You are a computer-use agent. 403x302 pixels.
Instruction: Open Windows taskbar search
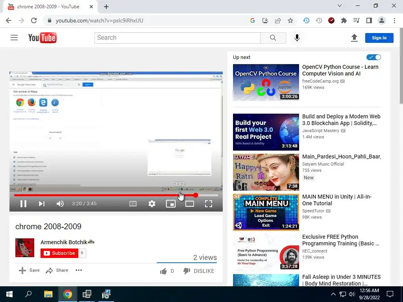click(x=28, y=294)
